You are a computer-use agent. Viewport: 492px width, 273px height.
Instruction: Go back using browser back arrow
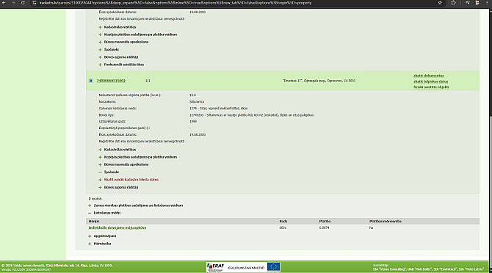point(4,3)
